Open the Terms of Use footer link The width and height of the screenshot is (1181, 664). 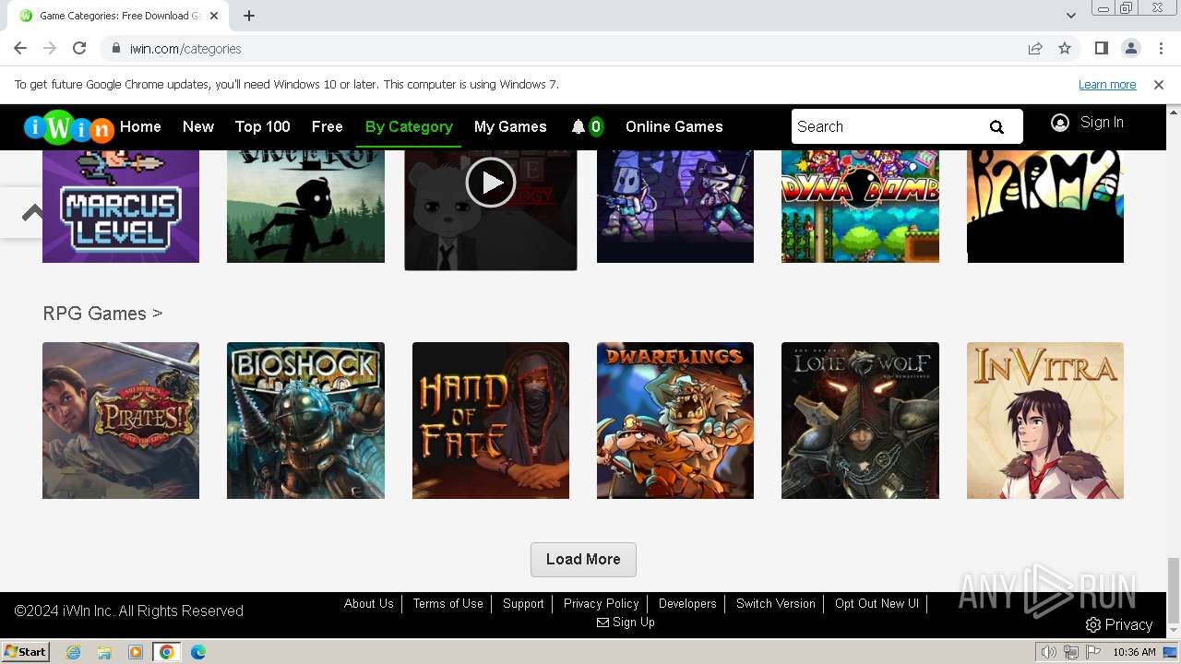(448, 604)
